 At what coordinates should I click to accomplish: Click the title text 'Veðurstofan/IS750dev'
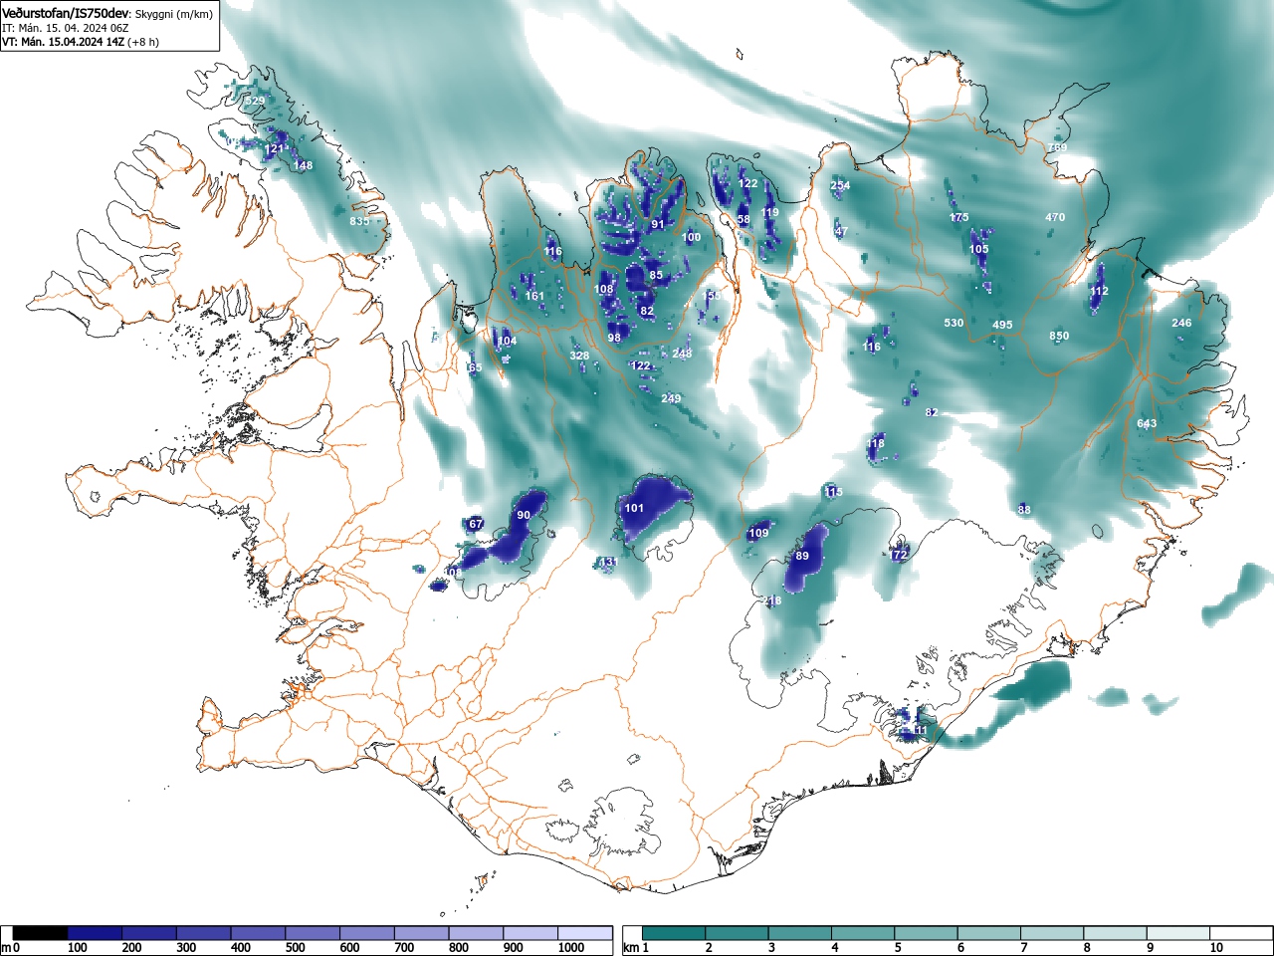click(66, 14)
